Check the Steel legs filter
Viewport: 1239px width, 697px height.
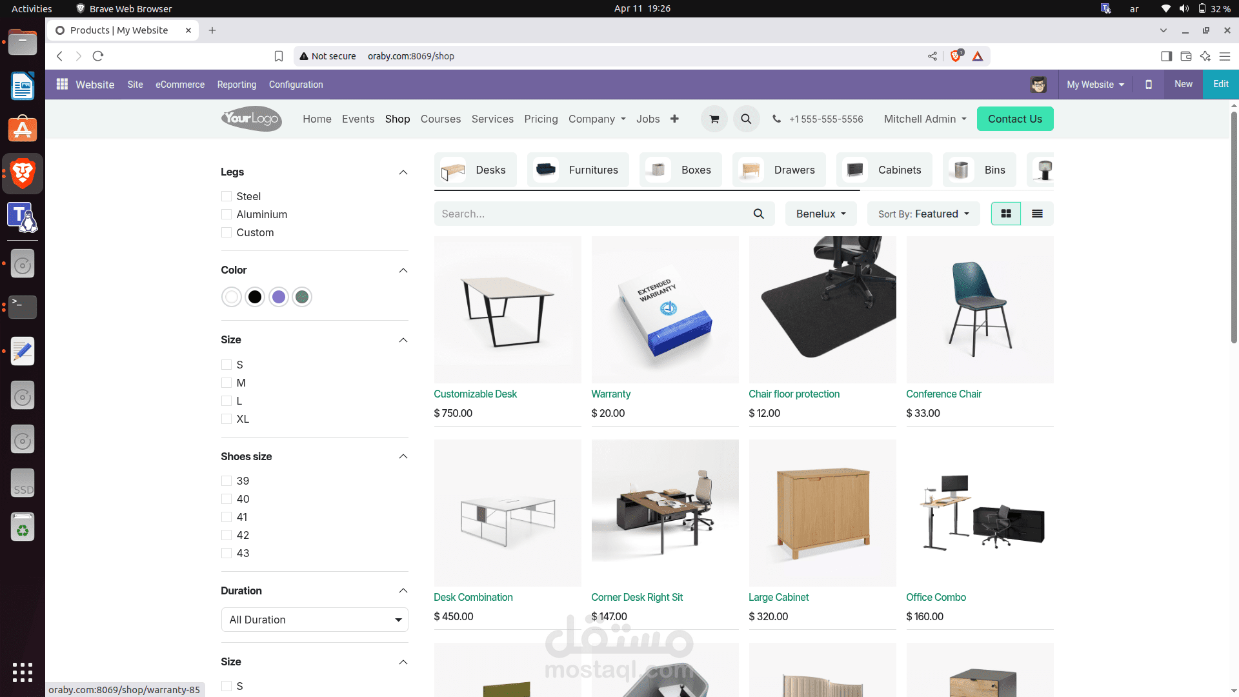point(227,196)
